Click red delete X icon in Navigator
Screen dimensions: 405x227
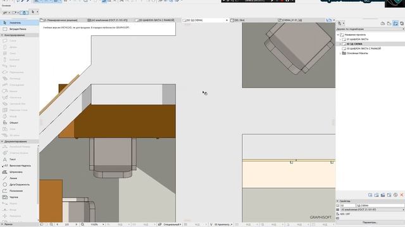tap(402, 195)
